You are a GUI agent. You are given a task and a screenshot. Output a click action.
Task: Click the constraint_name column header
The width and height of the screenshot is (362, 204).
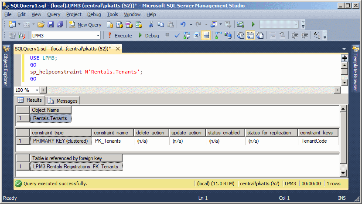[113, 133]
